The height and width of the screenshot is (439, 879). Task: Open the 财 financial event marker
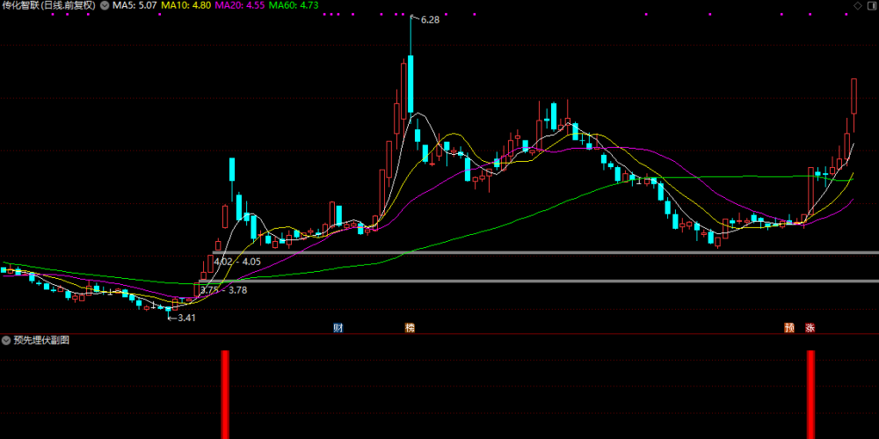tap(338, 328)
